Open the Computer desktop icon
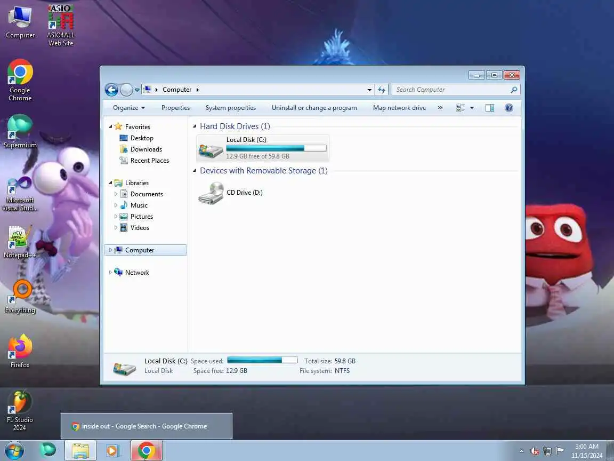The image size is (614, 461). pos(20,22)
